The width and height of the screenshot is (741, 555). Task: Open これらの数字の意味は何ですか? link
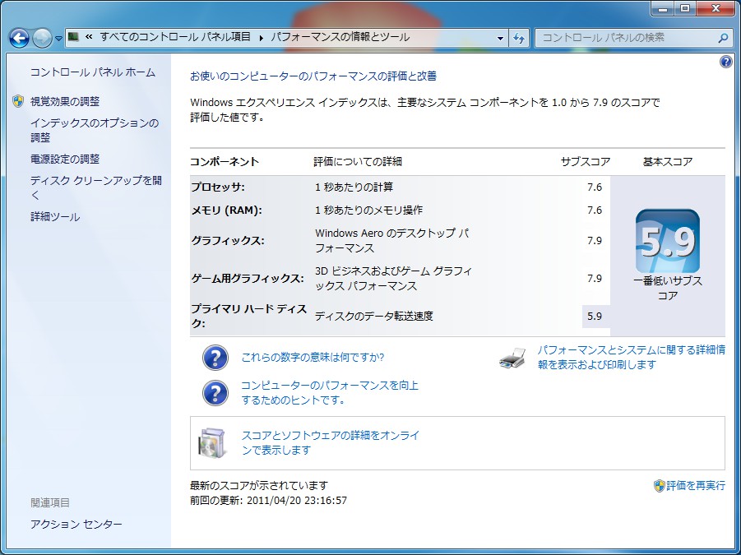pyautogui.click(x=313, y=357)
